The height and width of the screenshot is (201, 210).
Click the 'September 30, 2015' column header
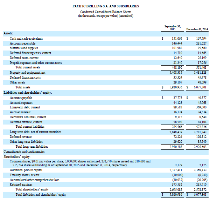point(173,28)
